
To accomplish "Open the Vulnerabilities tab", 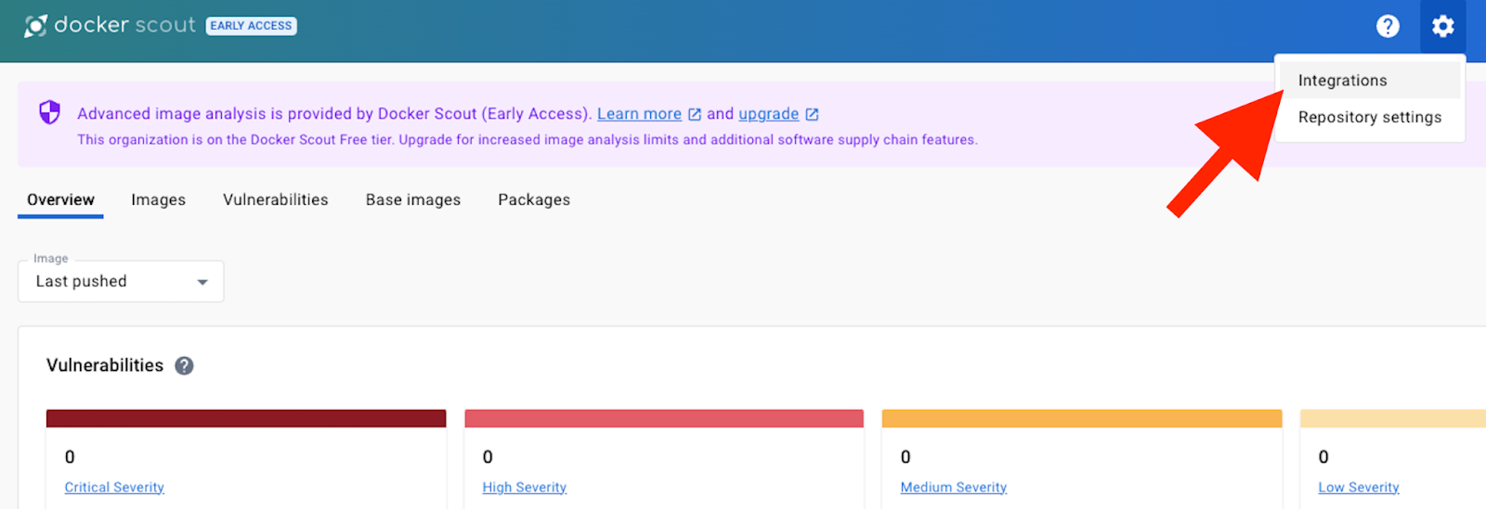I will coord(276,199).
